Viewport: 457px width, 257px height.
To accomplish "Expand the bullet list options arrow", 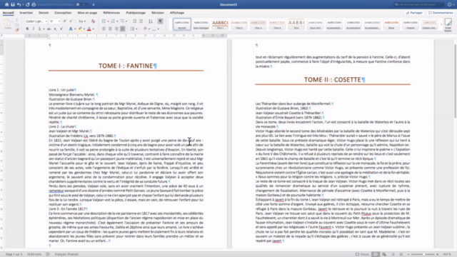I will 108,21.
